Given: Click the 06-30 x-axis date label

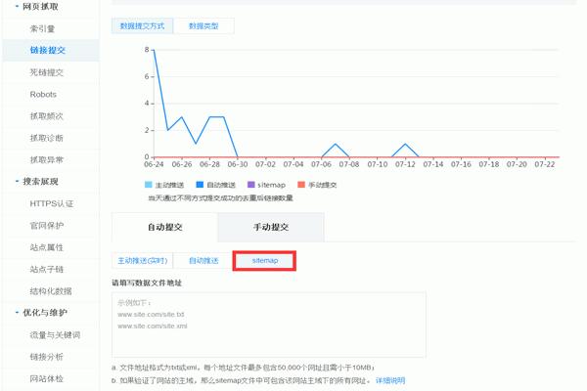Looking at the screenshot, I should 238,164.
